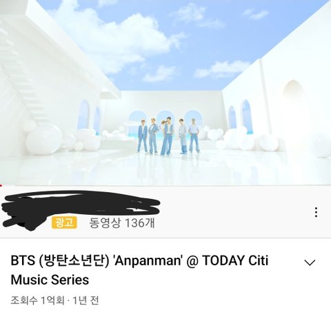The height and width of the screenshot is (313, 331).
Task: Tap the 1년 전 upload date
Action: 86,301
